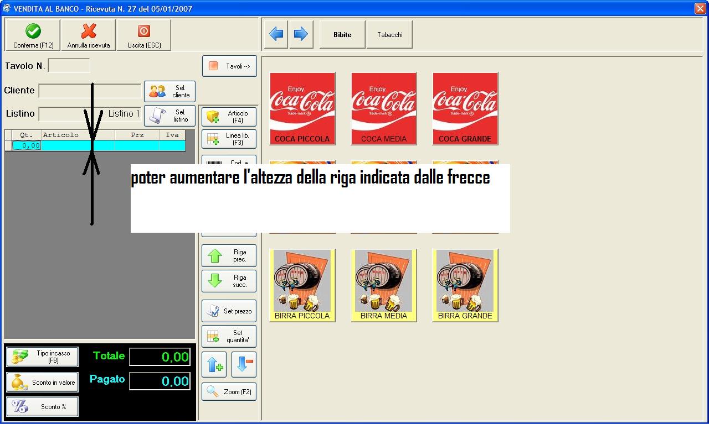Choose a price list with Sel. listino
Screen dimensions: 709x424
tap(169, 116)
